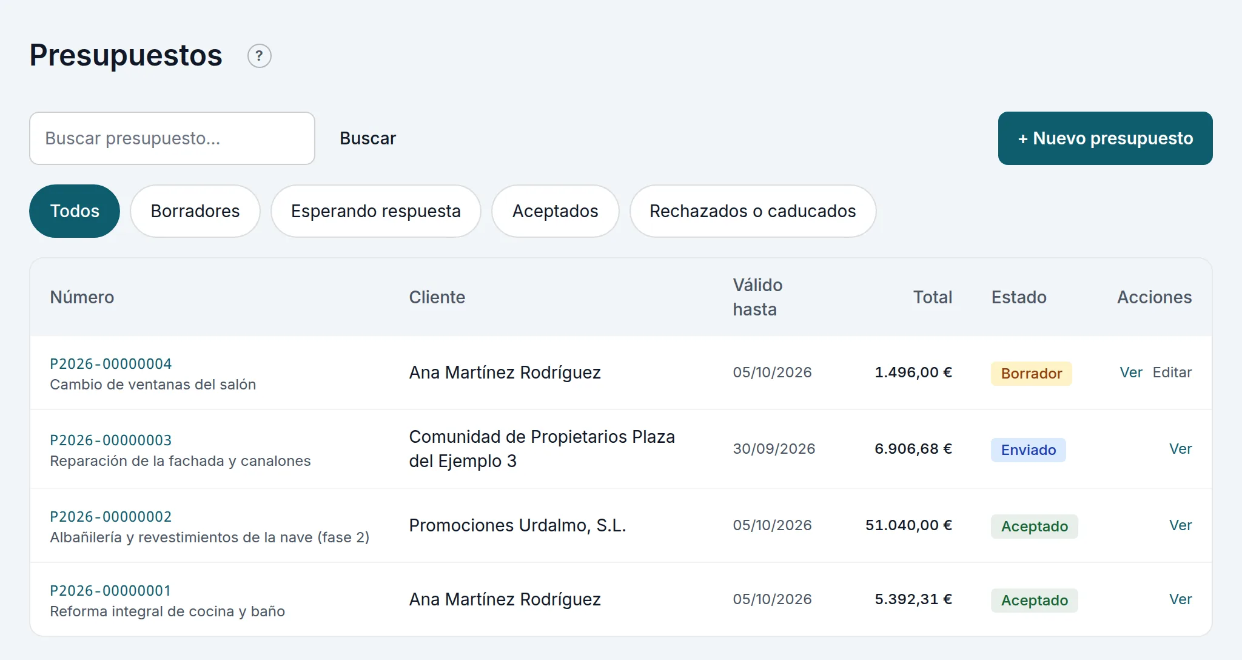Click the Buscar button
Image resolution: width=1242 pixels, height=660 pixels.
click(368, 138)
